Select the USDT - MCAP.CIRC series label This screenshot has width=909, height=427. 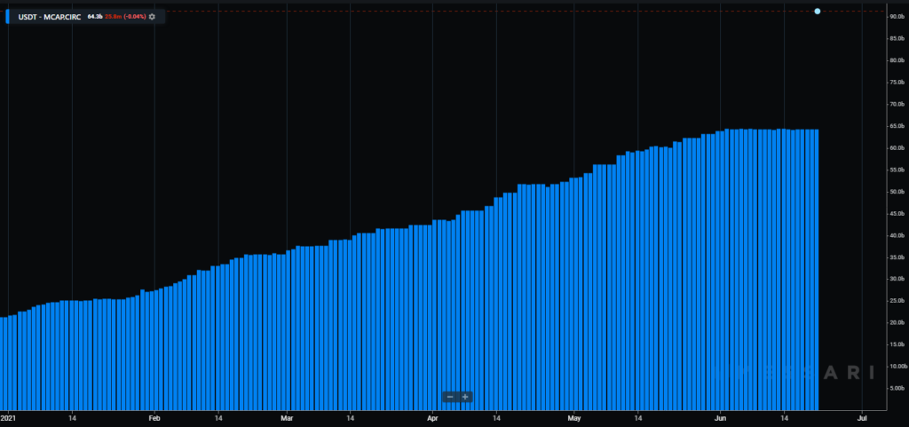click(x=50, y=16)
